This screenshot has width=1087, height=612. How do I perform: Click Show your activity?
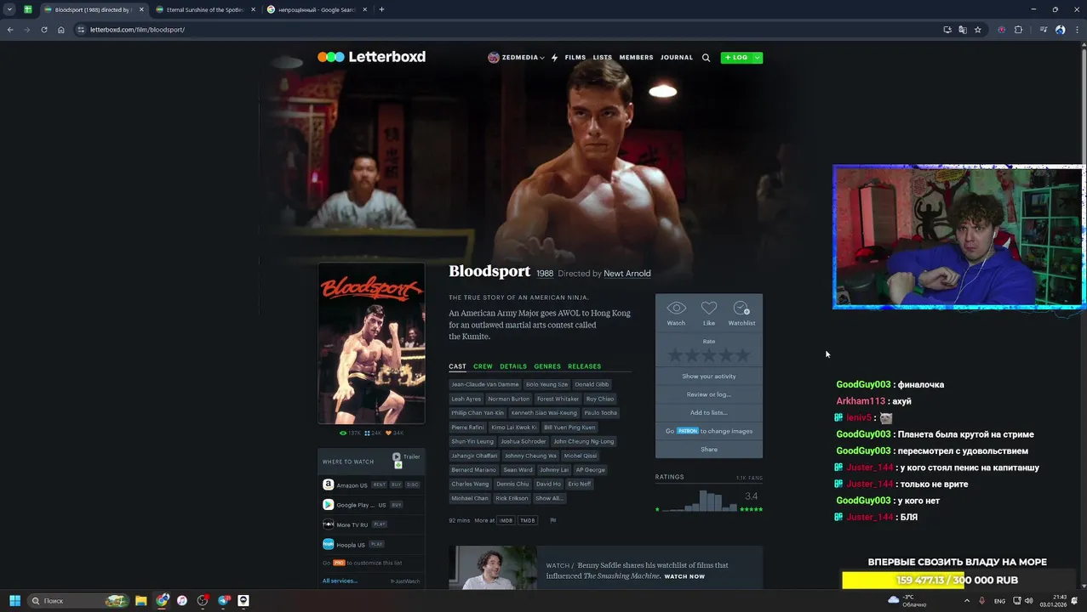709,377
